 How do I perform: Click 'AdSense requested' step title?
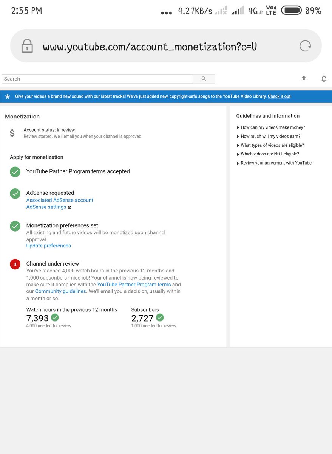[50, 193]
